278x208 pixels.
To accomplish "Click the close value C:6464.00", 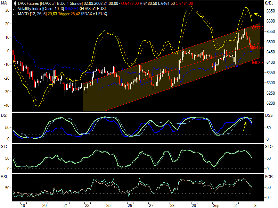I will coord(185,3).
